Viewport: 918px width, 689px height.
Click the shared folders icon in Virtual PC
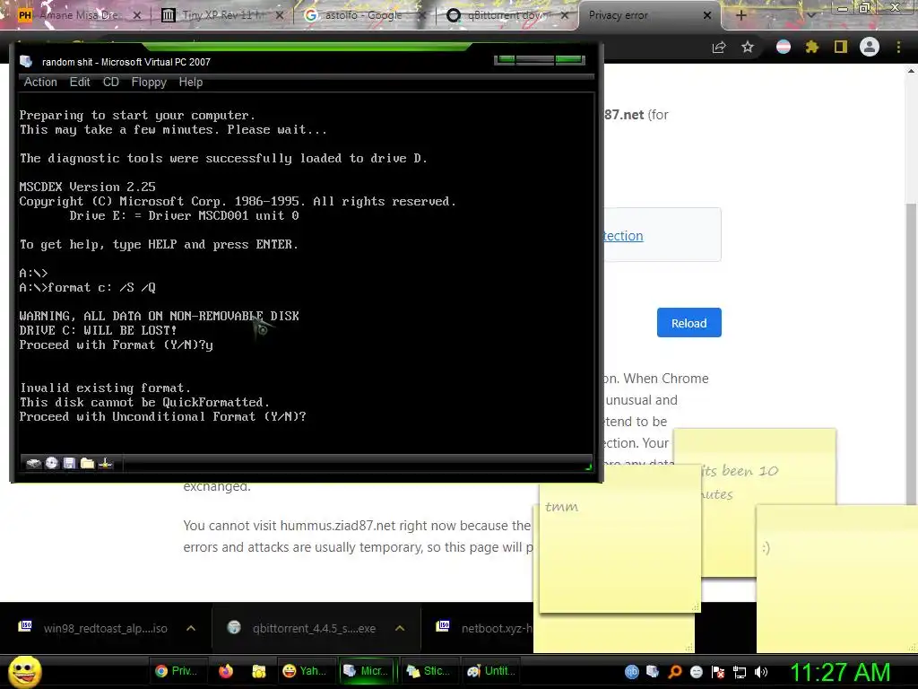pos(87,464)
